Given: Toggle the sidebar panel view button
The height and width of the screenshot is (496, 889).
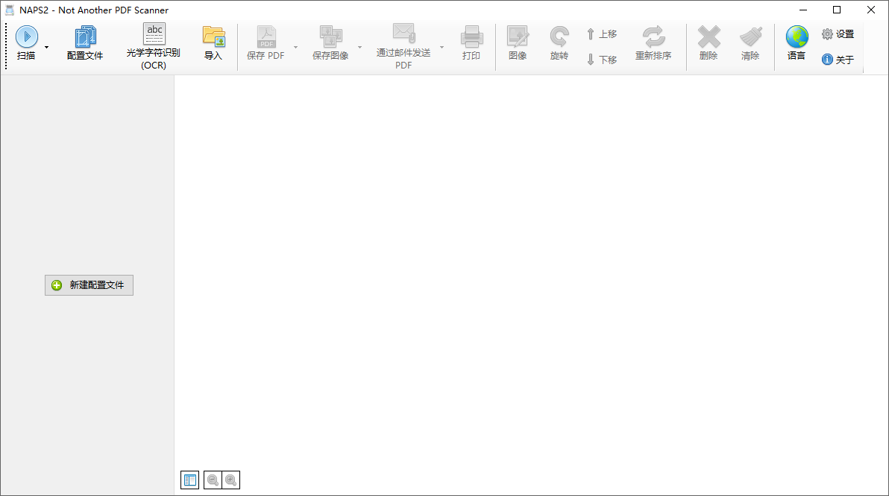Looking at the screenshot, I should (x=190, y=480).
